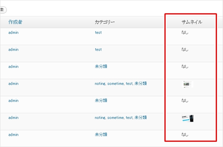Click the noting category in sixth row

click(x=100, y=118)
